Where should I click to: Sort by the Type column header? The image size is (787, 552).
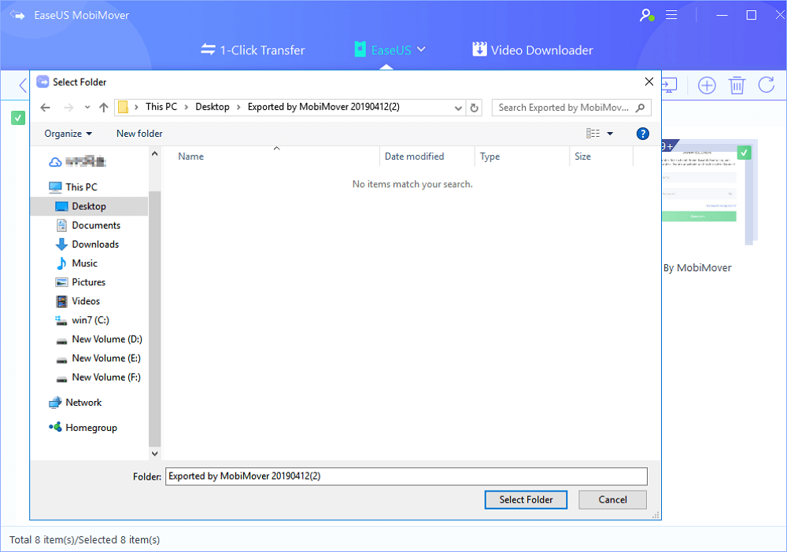[x=522, y=156]
